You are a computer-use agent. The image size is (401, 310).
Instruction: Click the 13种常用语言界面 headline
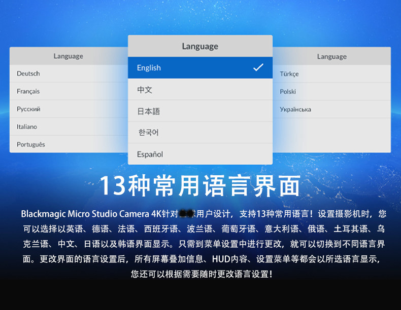coord(200,186)
